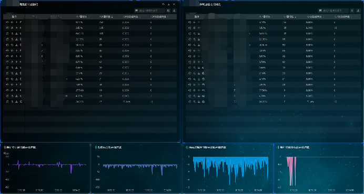The width and height of the screenshot is (364, 194).
Task: Click the minimize icon in left window title bar
Action: (x=169, y=4)
